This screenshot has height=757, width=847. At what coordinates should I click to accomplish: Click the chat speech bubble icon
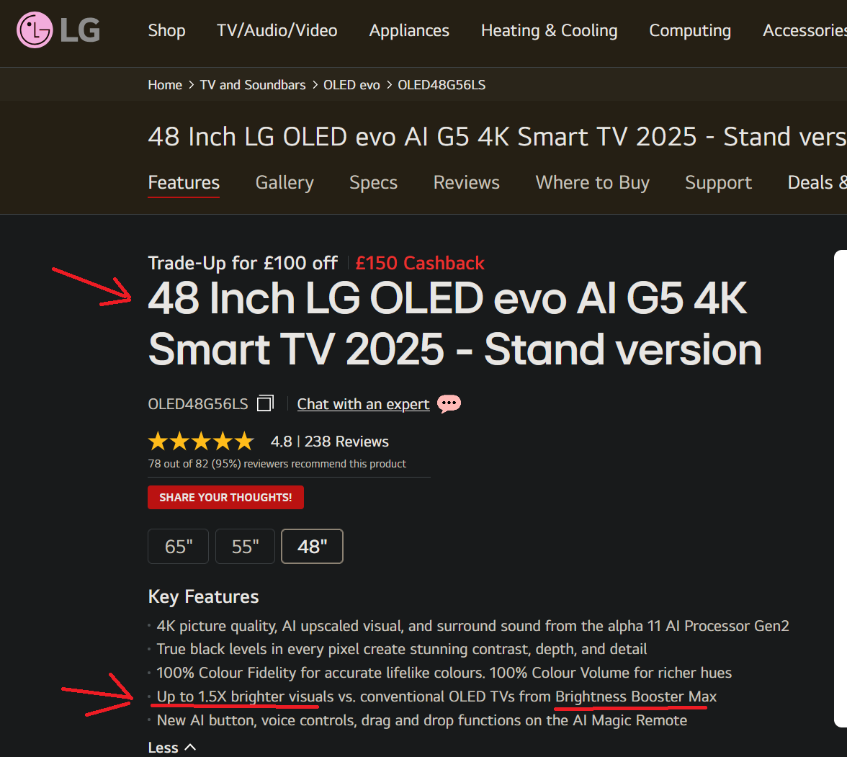449,404
